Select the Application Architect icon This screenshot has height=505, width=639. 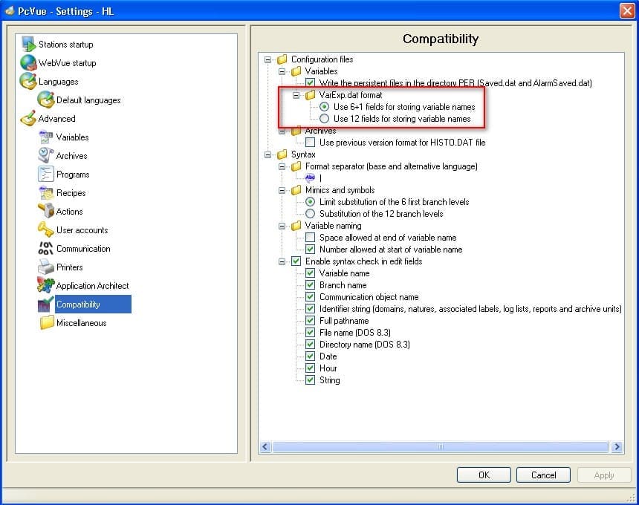[x=45, y=285]
